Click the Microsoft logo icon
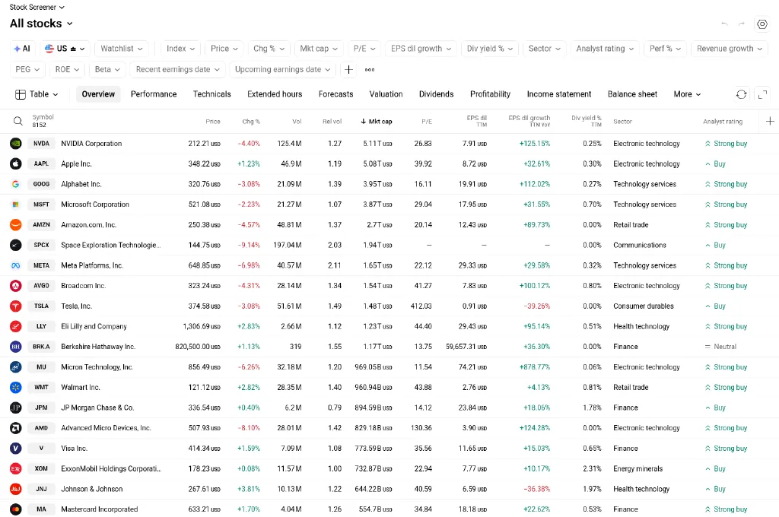Viewport: 779px width, 517px height. tap(16, 205)
